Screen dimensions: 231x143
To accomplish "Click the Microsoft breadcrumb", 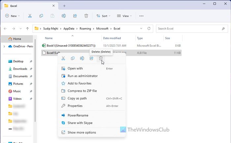I will pos(102,29).
